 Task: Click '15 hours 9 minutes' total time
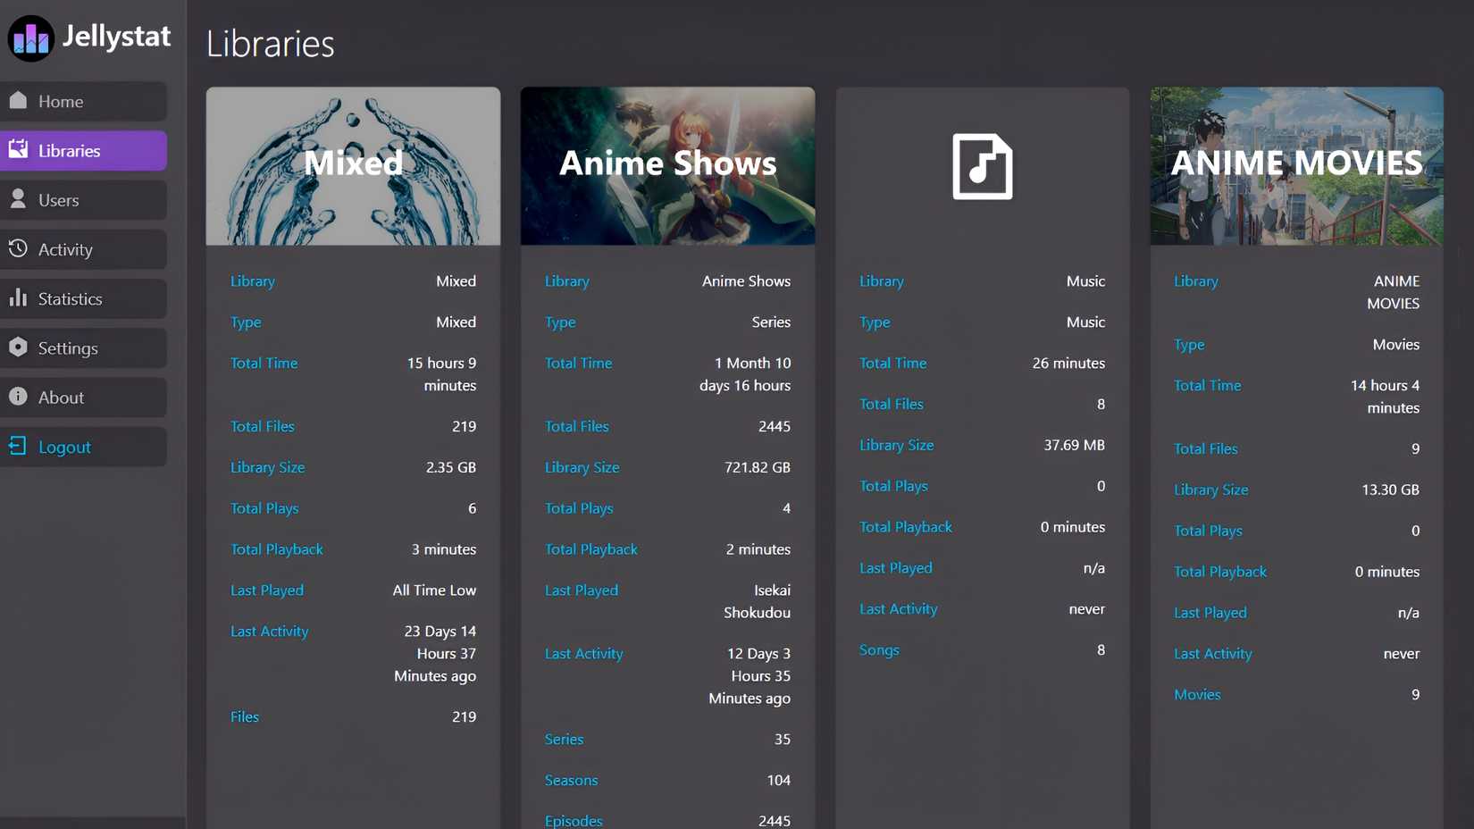441,374
